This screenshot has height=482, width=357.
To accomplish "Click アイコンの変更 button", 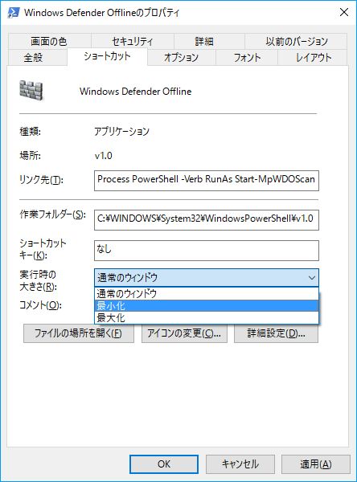I will 184,333.
